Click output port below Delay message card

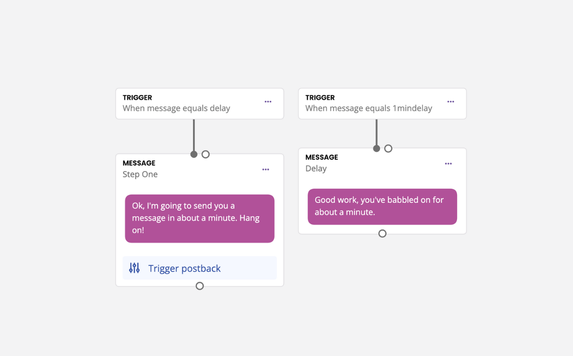tap(382, 234)
